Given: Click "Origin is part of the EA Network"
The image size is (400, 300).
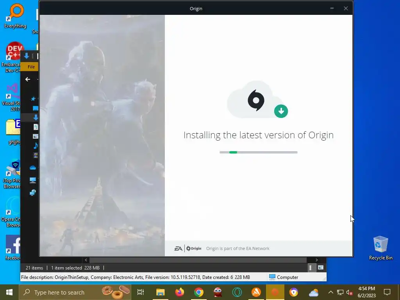Looking at the screenshot, I should [238, 248].
